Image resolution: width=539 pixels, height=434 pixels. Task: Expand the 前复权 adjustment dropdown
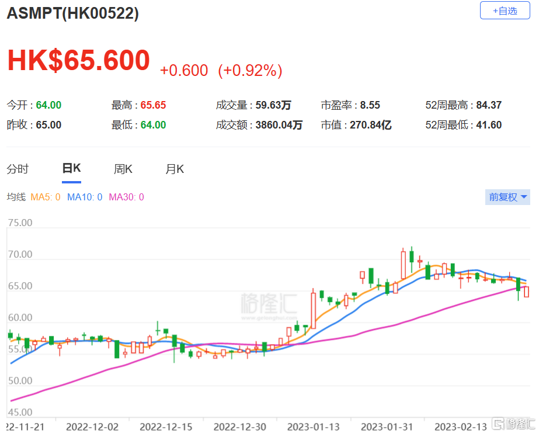tap(507, 197)
